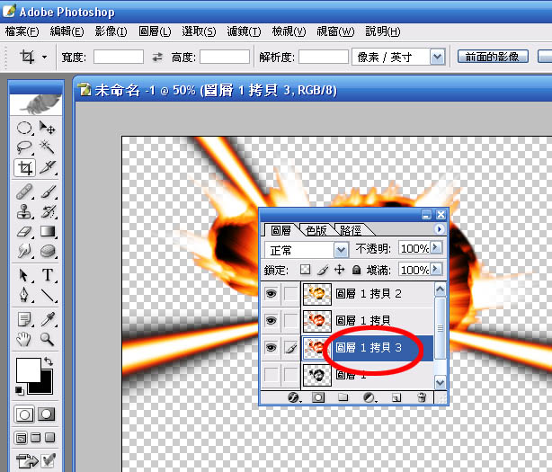This screenshot has width=552, height=472.
Task: Open the 濾鏡 menu
Action: pyautogui.click(x=237, y=31)
